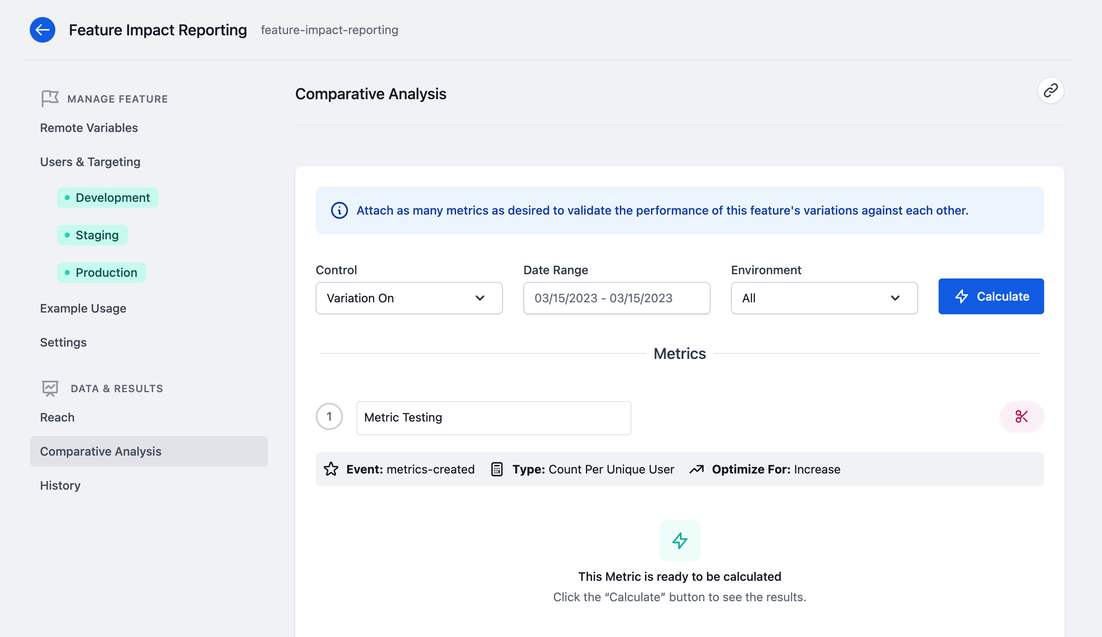Screen dimensions: 1102x637
Task: Click the link/share icon top right
Action: coord(1051,91)
